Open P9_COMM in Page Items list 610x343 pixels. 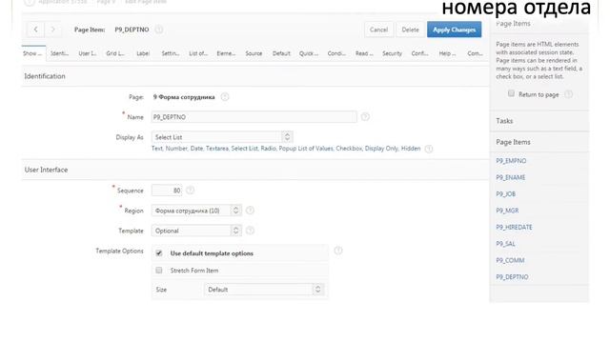510,260
